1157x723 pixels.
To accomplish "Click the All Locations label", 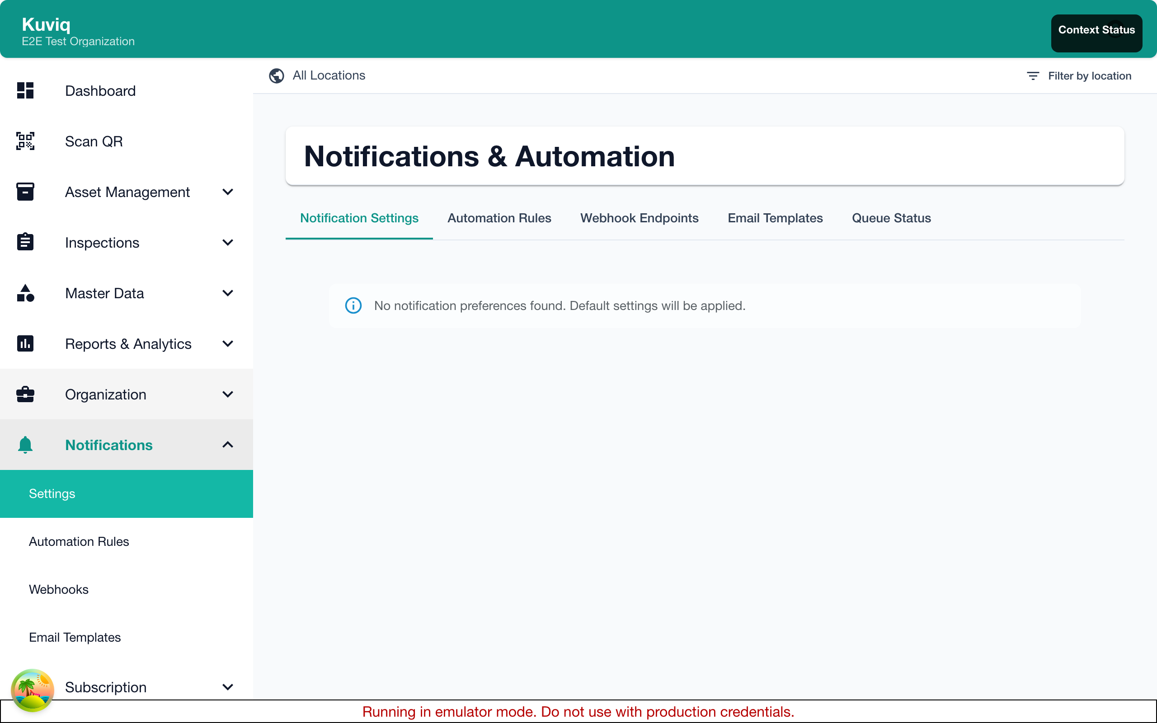I will click(x=329, y=75).
